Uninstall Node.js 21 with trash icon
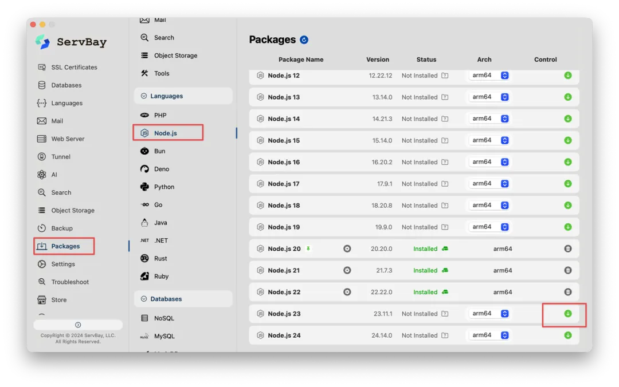 tap(567, 270)
